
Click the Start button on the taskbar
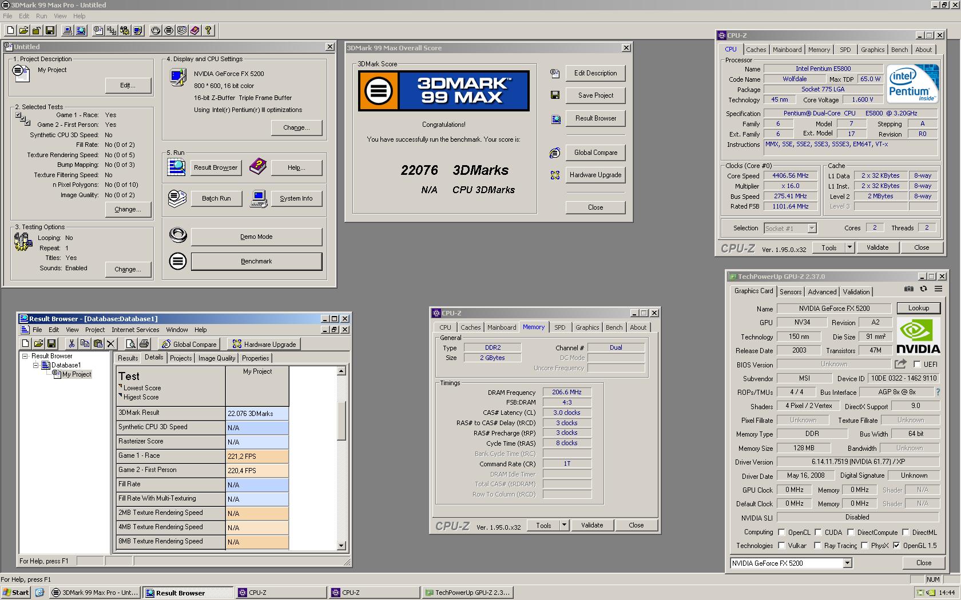point(15,593)
